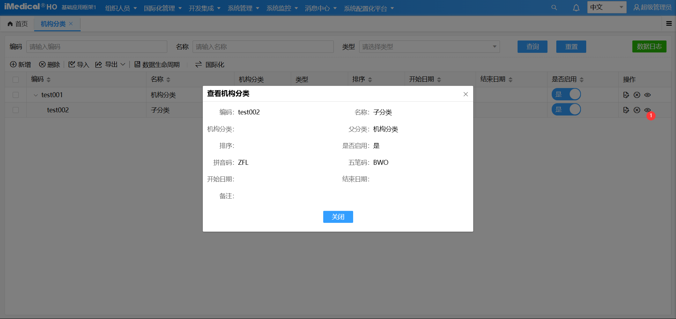Open the search magnifier in top bar
The height and width of the screenshot is (319, 676).
point(554,7)
